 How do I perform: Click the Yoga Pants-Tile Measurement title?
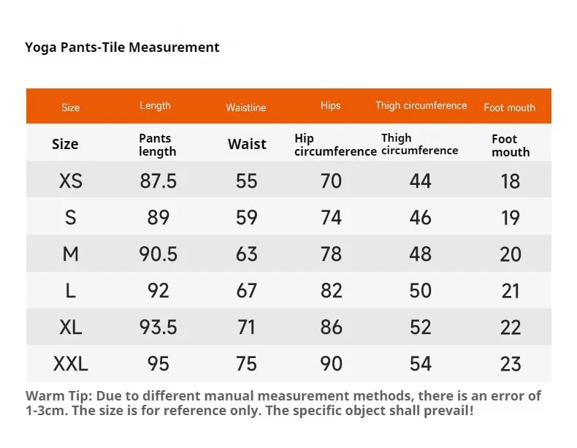(122, 48)
